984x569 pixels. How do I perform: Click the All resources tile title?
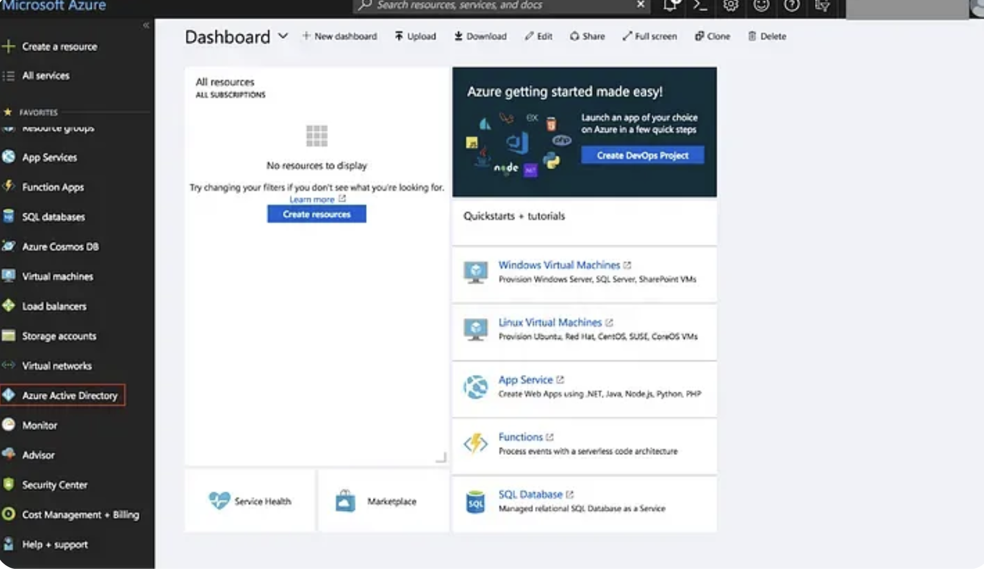[x=225, y=82]
